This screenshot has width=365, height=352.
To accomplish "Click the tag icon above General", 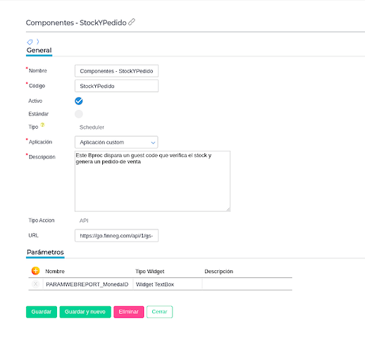I will point(30,42).
